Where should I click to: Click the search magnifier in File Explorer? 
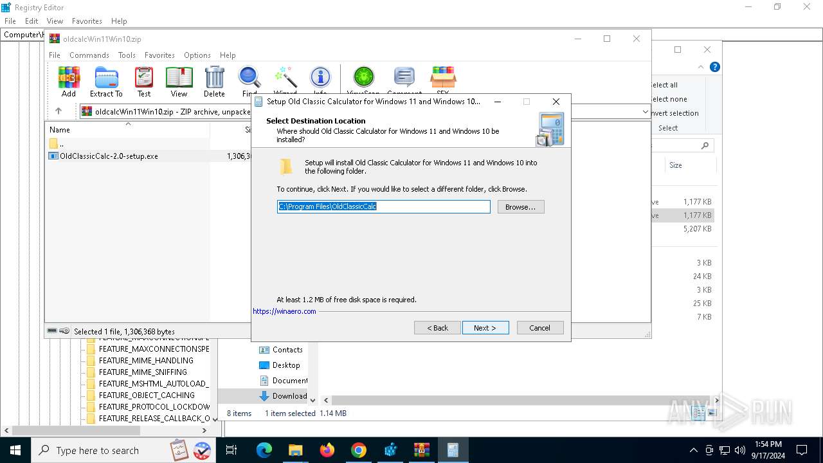[705, 146]
